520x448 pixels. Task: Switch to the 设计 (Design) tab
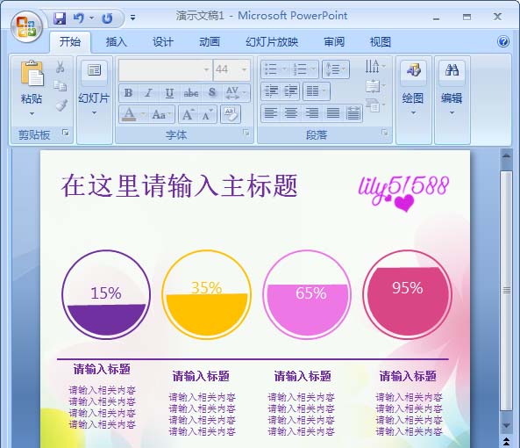coord(163,42)
